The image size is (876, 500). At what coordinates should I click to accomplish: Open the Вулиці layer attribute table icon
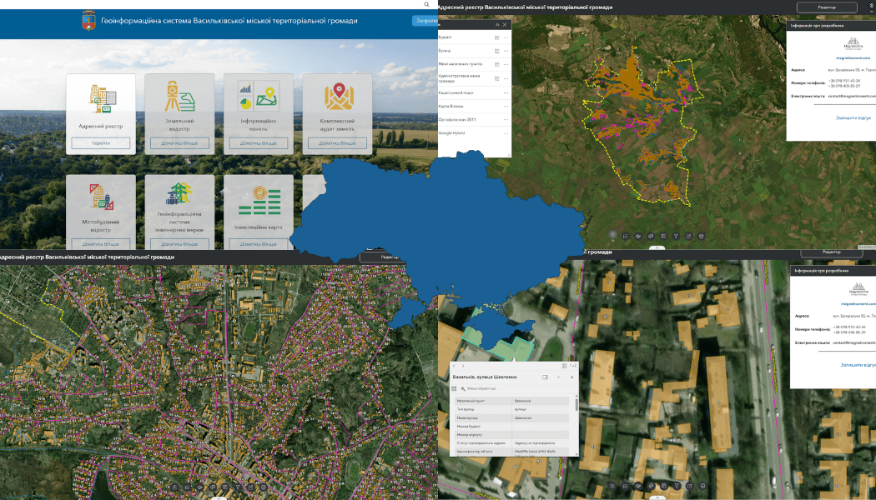click(x=496, y=51)
